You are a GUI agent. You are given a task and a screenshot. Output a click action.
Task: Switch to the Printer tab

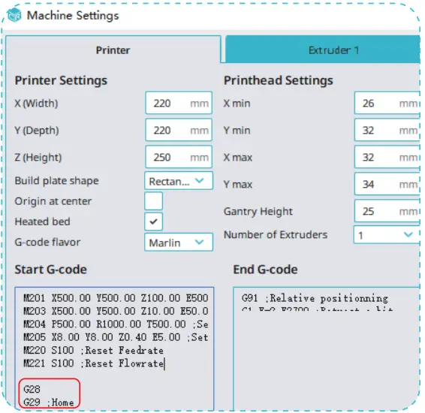(113, 50)
